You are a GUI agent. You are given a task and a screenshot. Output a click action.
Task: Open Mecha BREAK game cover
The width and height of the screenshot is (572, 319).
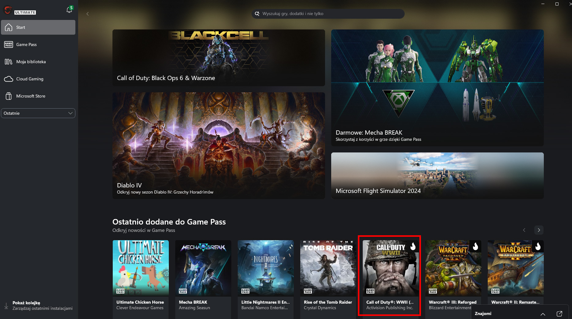203,268
